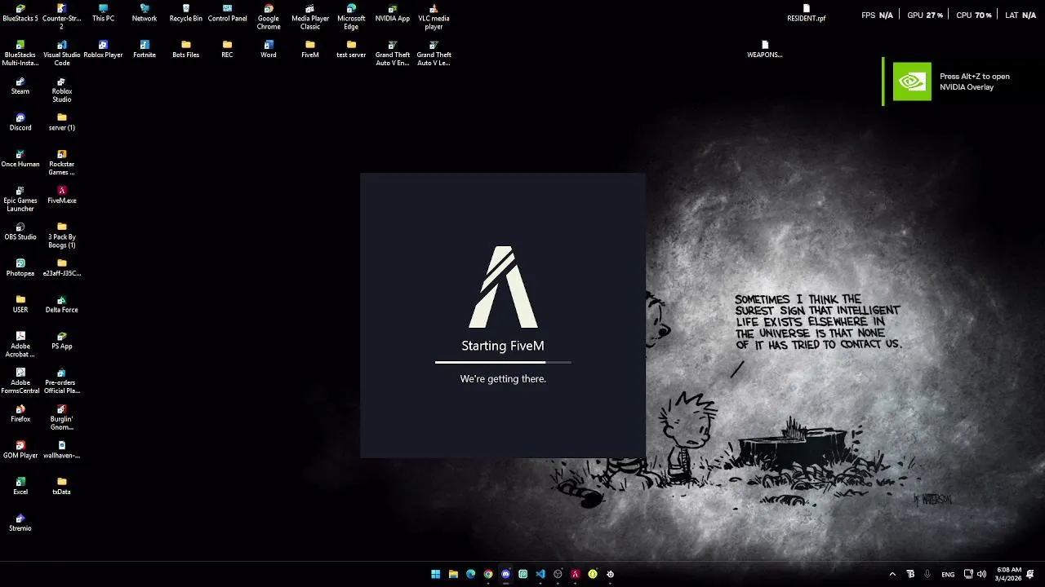The width and height of the screenshot is (1045, 587).
Task: Select the Microsoft Edge desktop shortcut
Action: [x=351, y=17]
